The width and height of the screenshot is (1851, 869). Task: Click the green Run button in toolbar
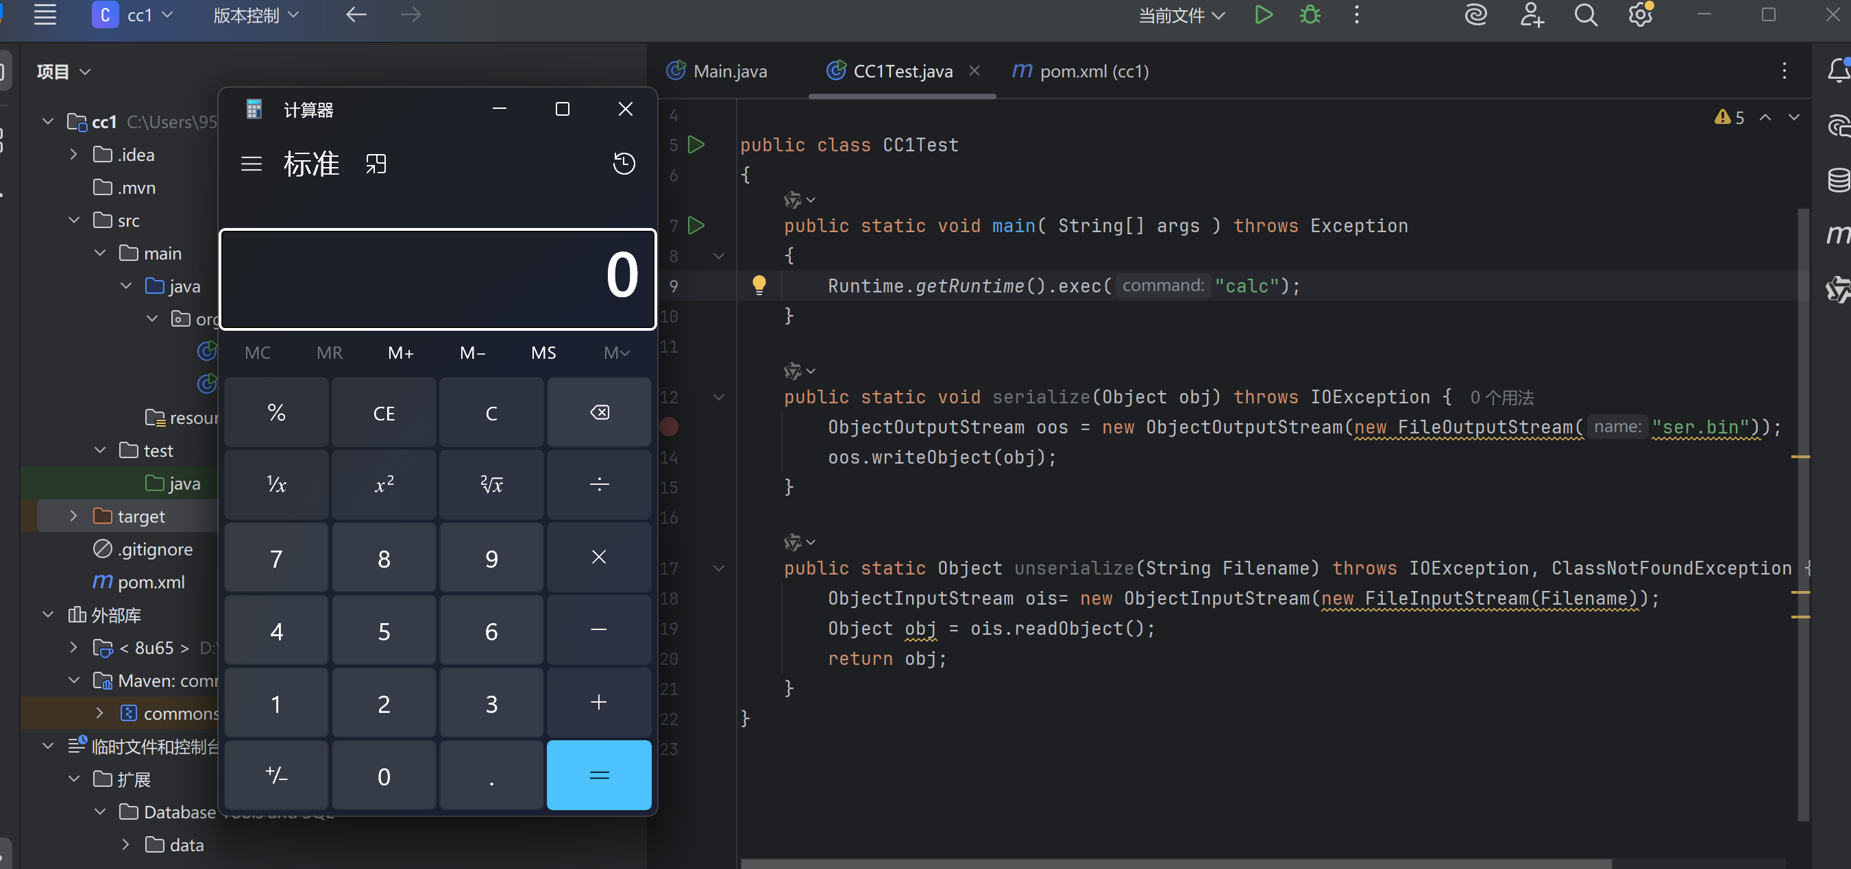[x=1262, y=15]
